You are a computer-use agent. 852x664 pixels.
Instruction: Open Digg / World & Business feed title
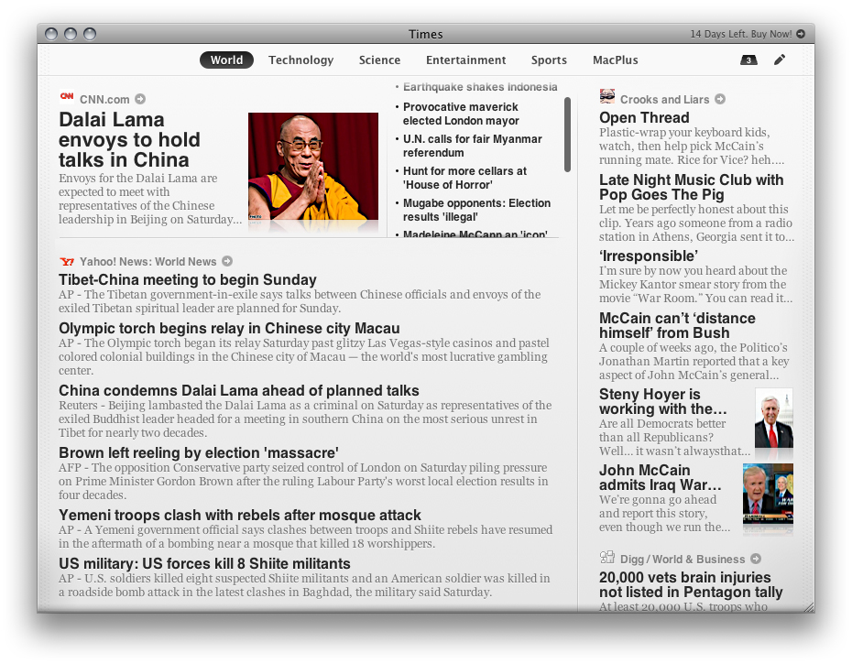point(683,559)
